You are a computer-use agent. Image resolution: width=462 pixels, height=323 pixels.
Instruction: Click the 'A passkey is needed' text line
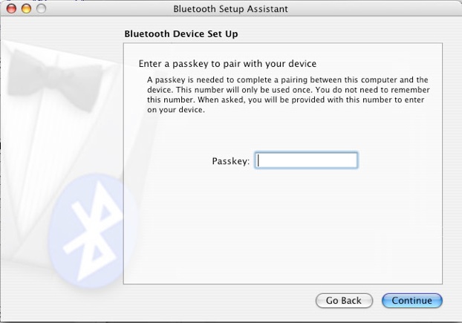click(287, 79)
